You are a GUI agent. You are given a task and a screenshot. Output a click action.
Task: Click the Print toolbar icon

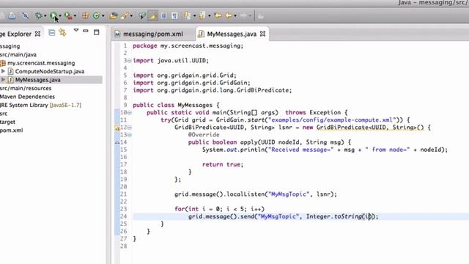[x=12, y=15]
